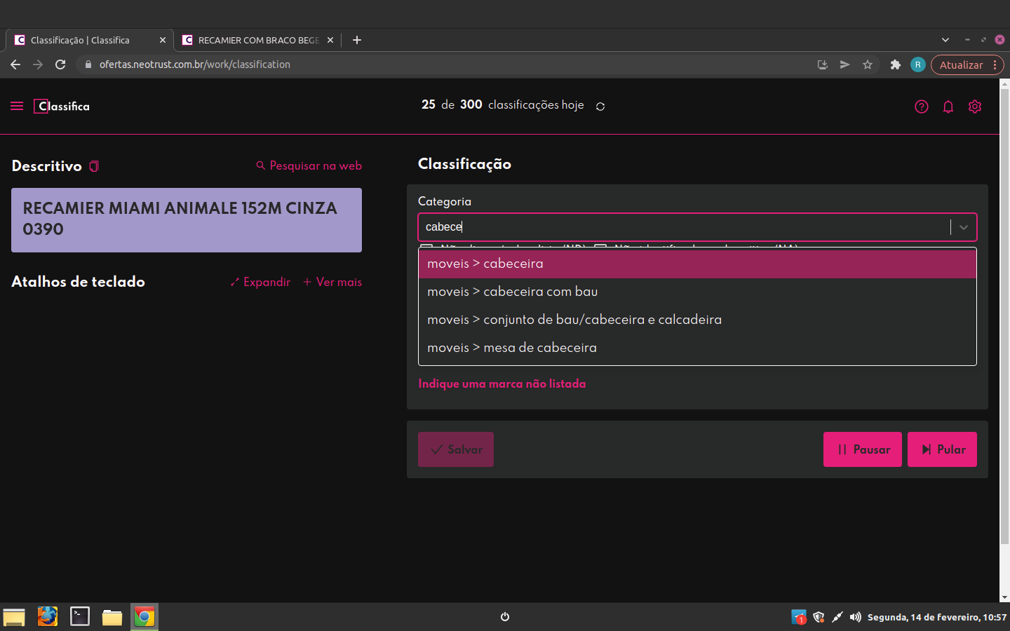Viewport: 1010px width, 631px height.
Task: Bookmark the page with the star icon
Action: [x=868, y=65]
